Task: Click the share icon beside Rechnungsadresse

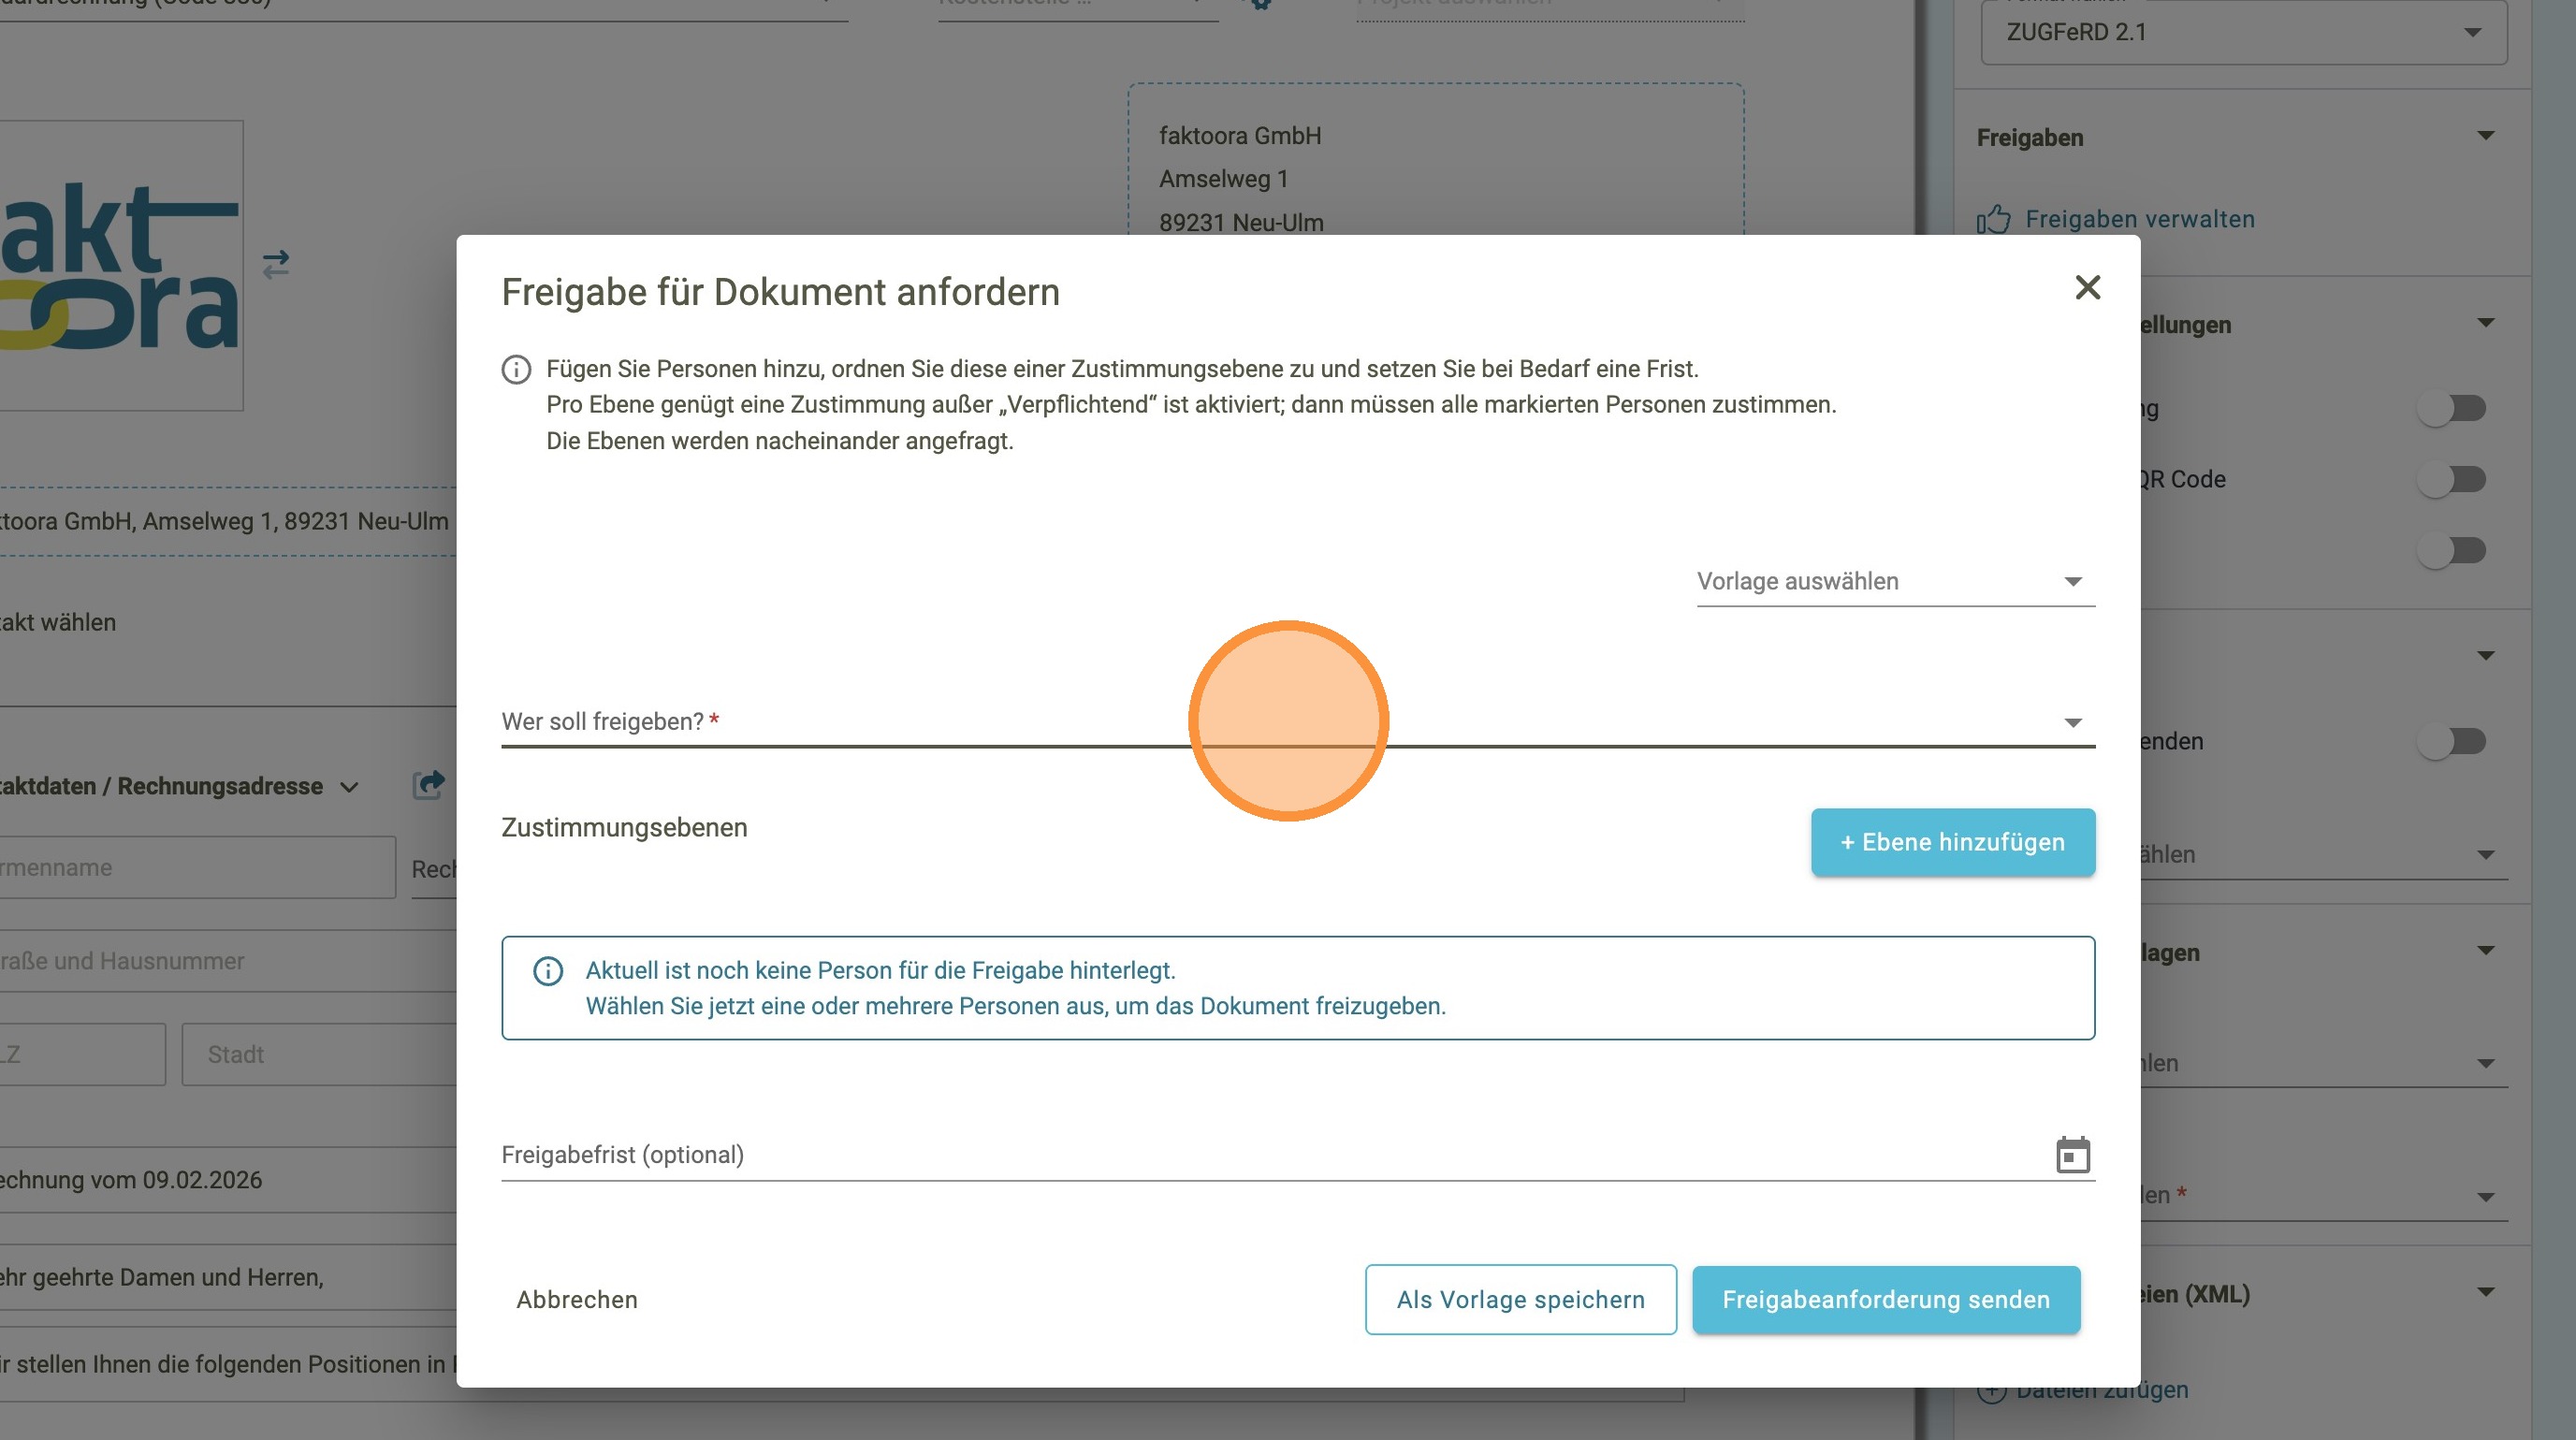Action: click(428, 785)
